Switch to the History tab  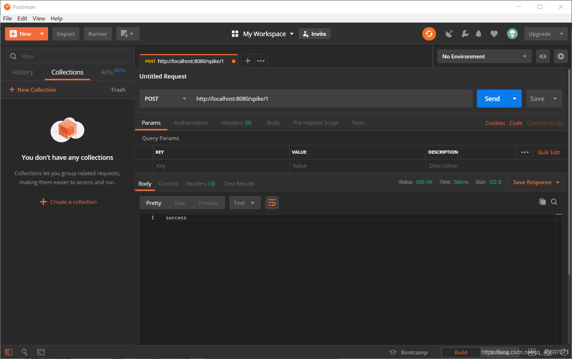point(23,72)
